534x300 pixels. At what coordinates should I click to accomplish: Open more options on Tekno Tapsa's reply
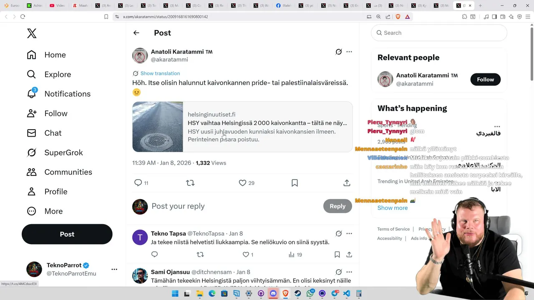pyautogui.click(x=349, y=233)
